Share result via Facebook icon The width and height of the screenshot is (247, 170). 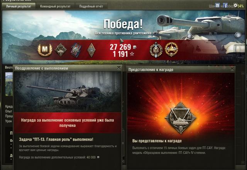pos(226,5)
